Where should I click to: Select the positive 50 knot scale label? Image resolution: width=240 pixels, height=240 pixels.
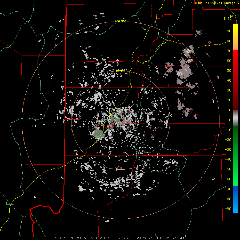pos(229,71)
